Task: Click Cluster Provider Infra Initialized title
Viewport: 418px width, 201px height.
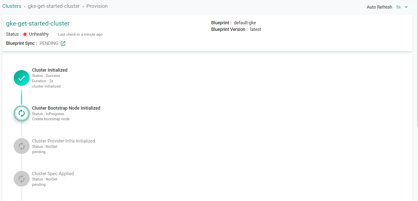Action: point(64,141)
